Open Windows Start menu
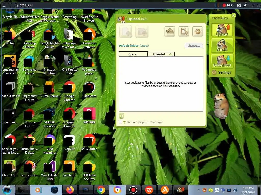Image resolution: width=261 pixels, height=195 pixels. point(7,190)
